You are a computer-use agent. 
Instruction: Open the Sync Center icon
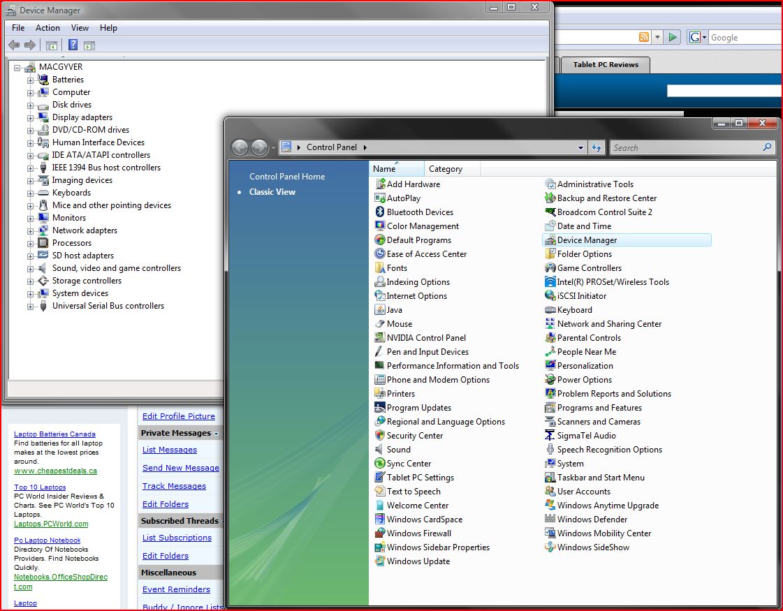pos(380,464)
